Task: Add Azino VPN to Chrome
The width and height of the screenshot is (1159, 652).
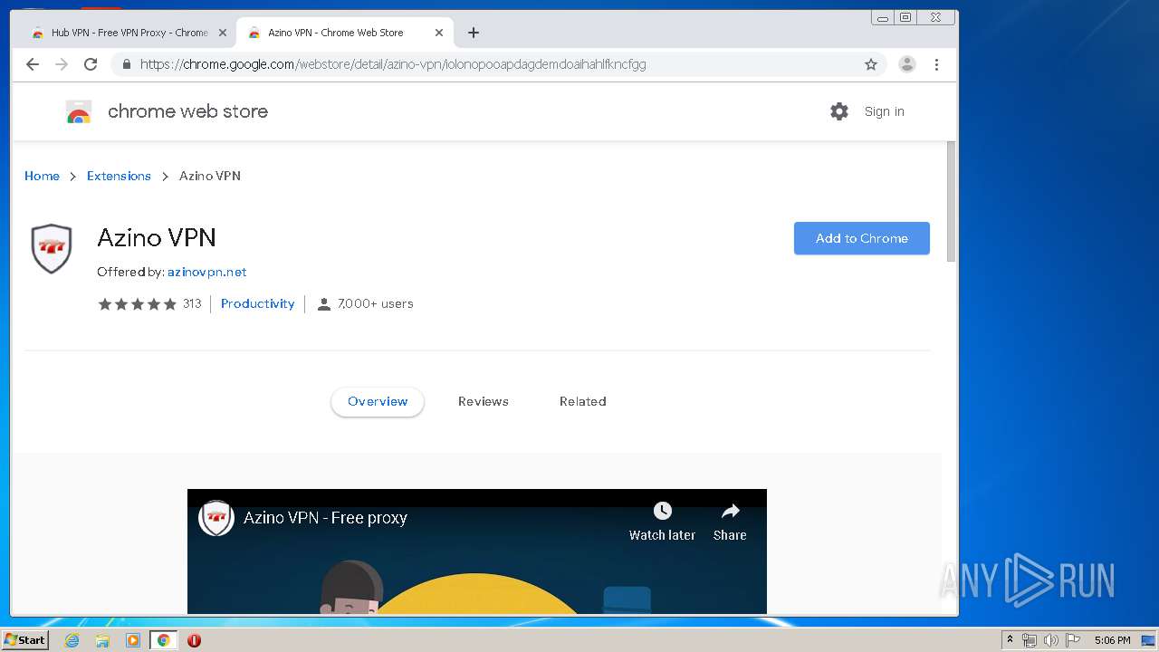Action: 862,238
